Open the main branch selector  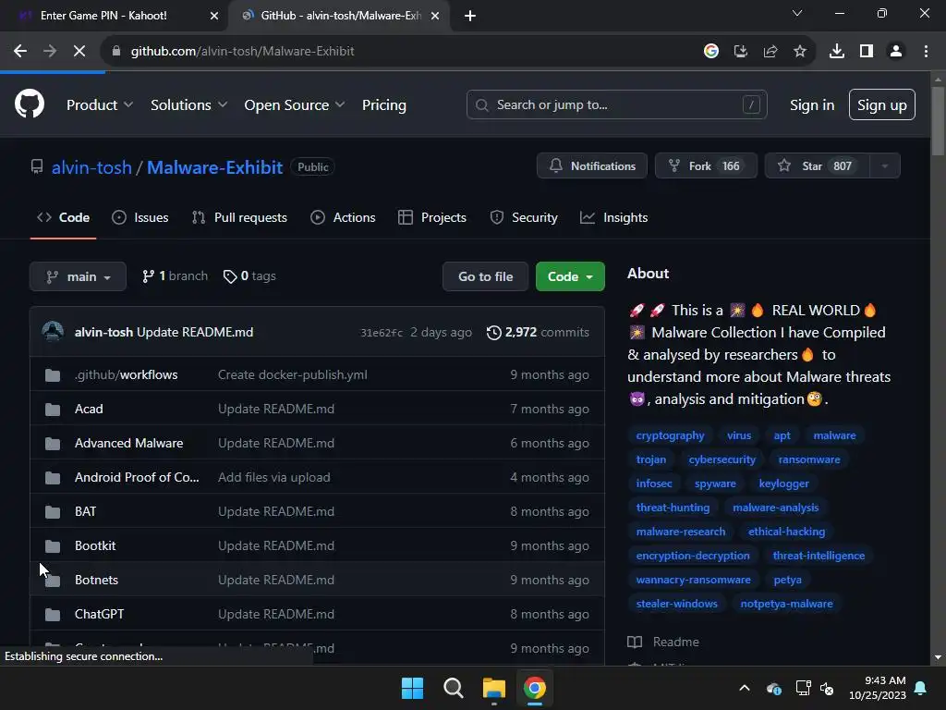click(x=78, y=276)
